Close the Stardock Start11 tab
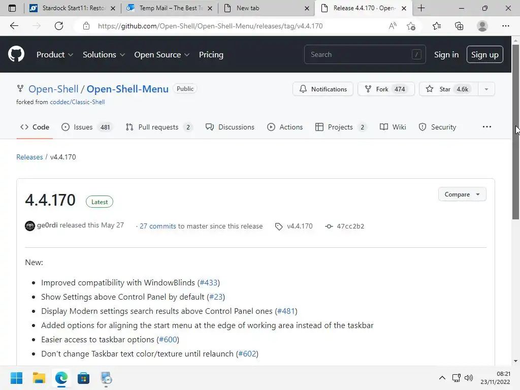This screenshot has height=390, width=520. pyautogui.click(x=113, y=8)
